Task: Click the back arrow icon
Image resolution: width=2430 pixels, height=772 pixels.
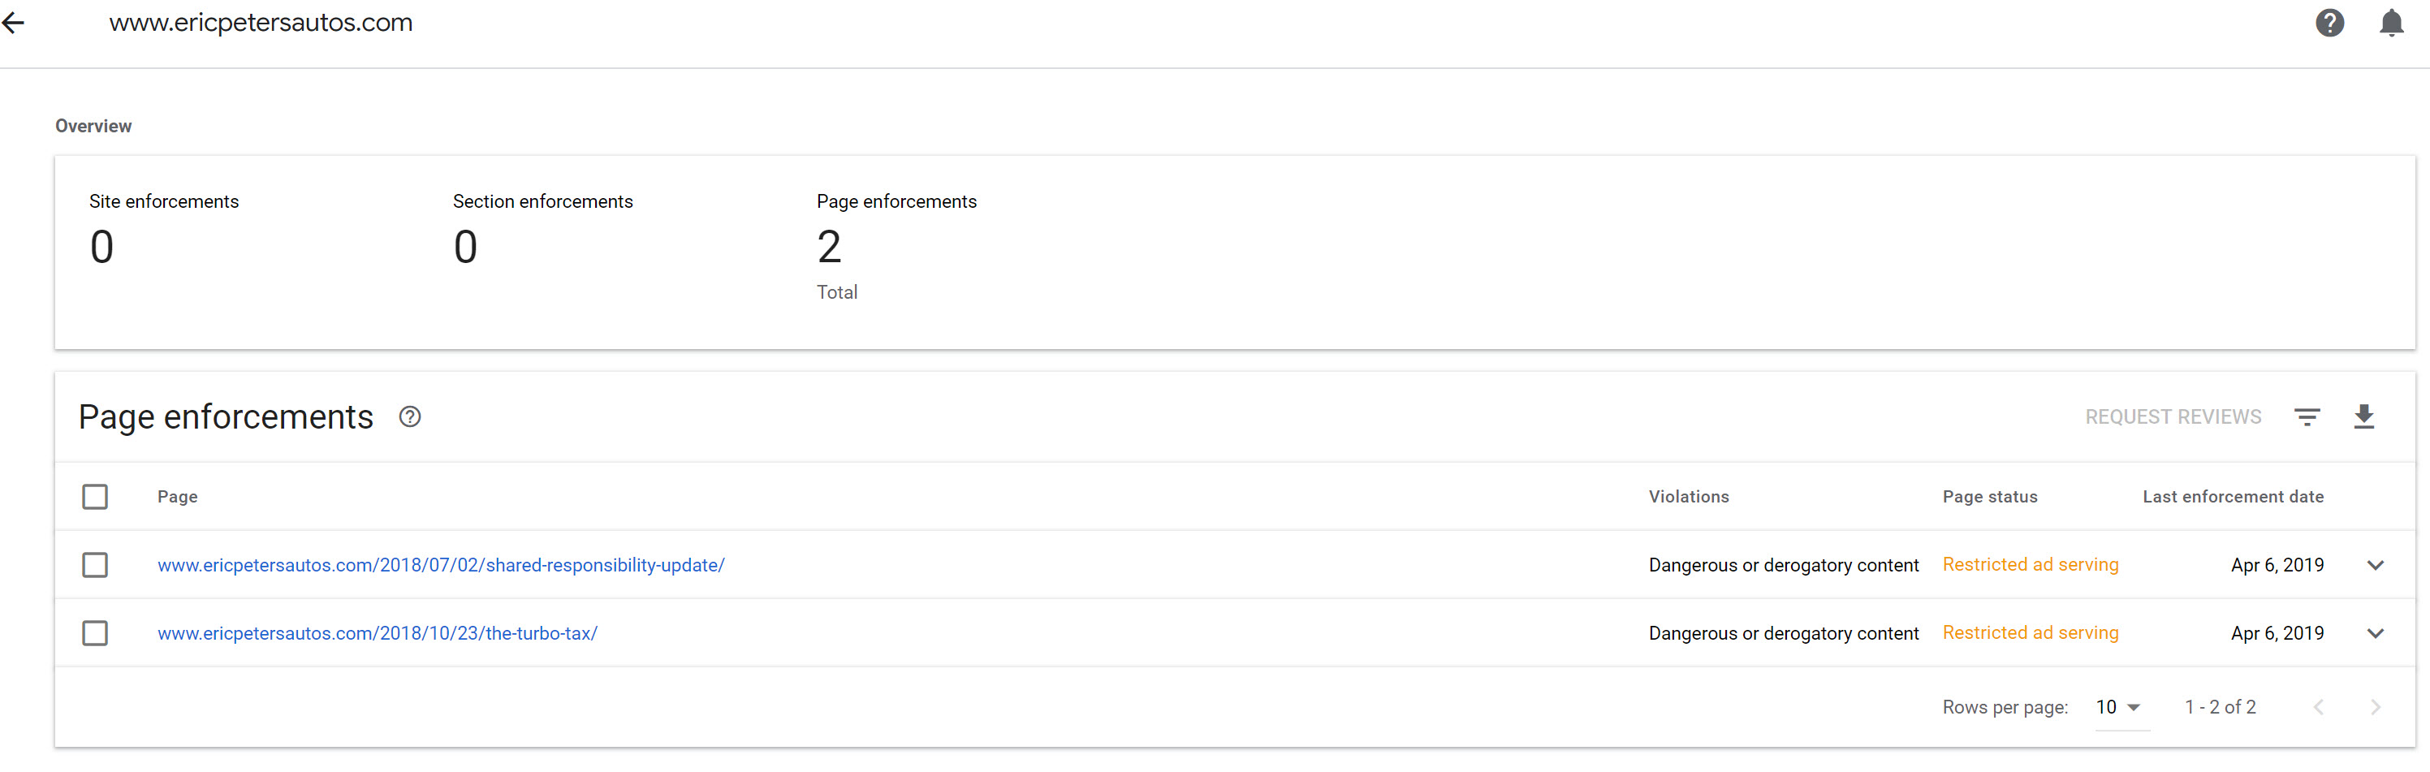Action: click(13, 23)
